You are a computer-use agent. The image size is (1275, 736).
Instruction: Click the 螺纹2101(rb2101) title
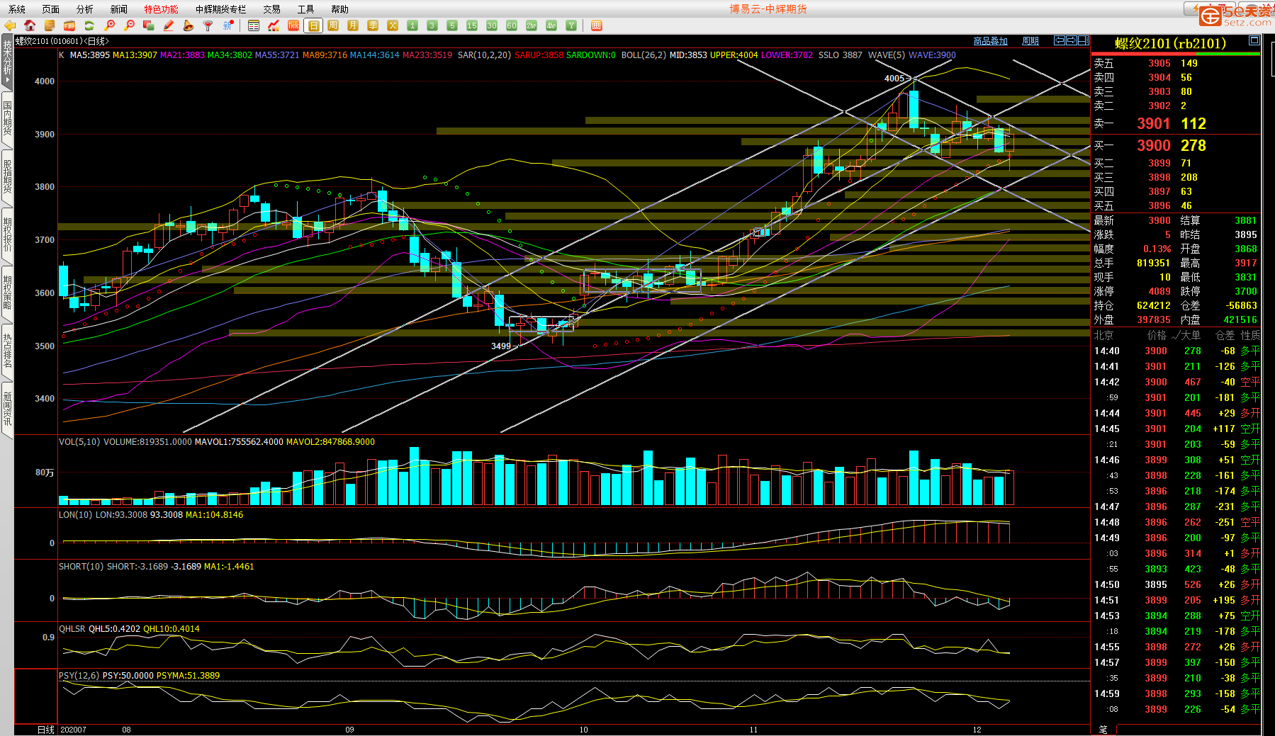(x=1170, y=43)
